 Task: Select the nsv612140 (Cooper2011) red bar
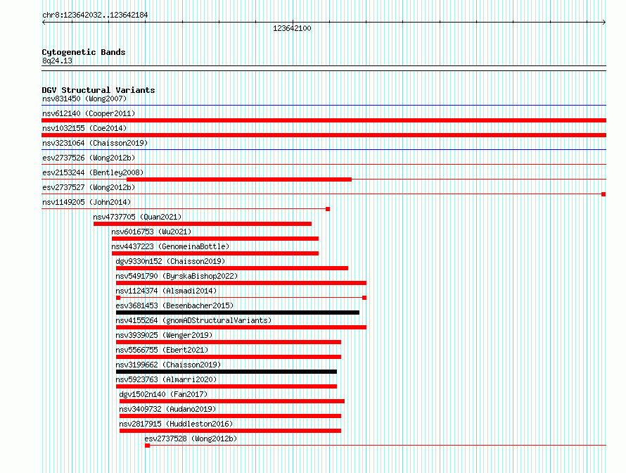(x=324, y=120)
